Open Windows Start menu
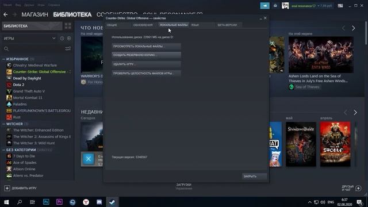The image size is (368, 207). (x=6, y=202)
